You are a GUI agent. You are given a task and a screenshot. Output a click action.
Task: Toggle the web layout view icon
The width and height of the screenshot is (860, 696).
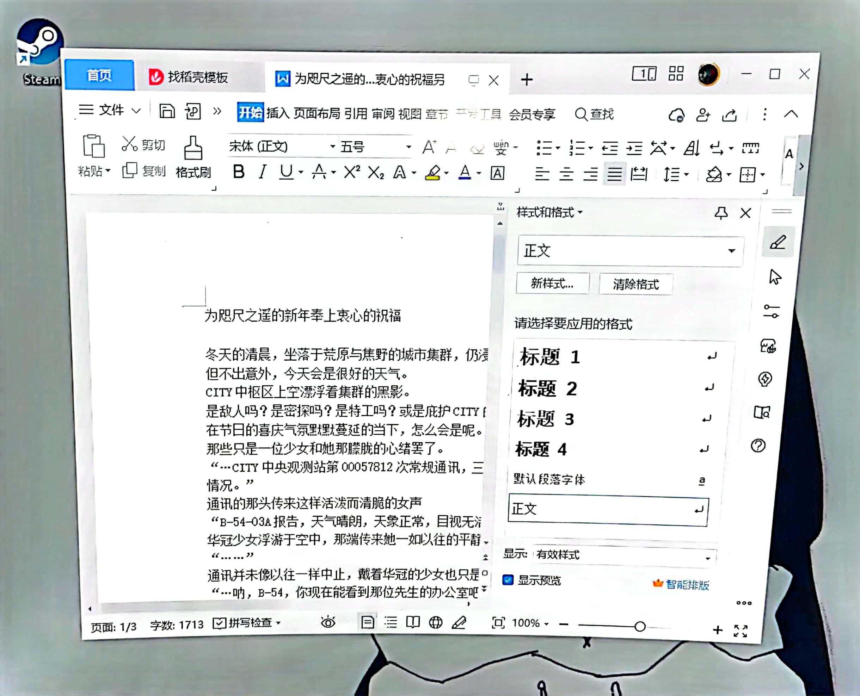pos(436,622)
